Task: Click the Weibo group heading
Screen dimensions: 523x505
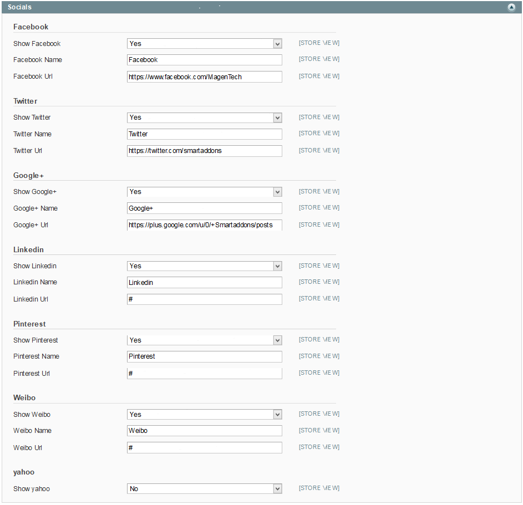Action: (x=24, y=397)
